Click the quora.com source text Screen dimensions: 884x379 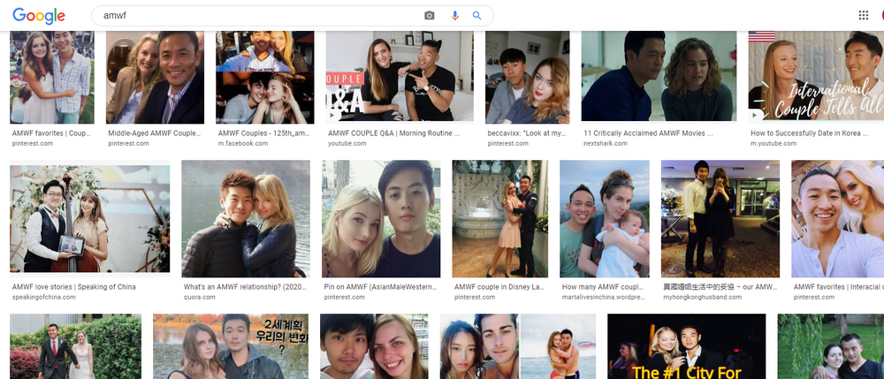199,297
